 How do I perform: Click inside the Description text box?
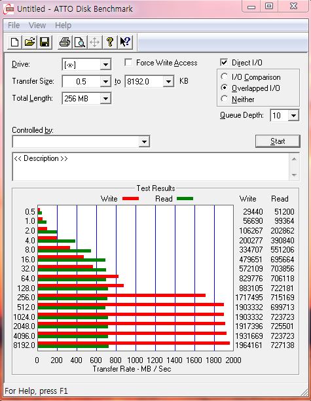pos(151,167)
